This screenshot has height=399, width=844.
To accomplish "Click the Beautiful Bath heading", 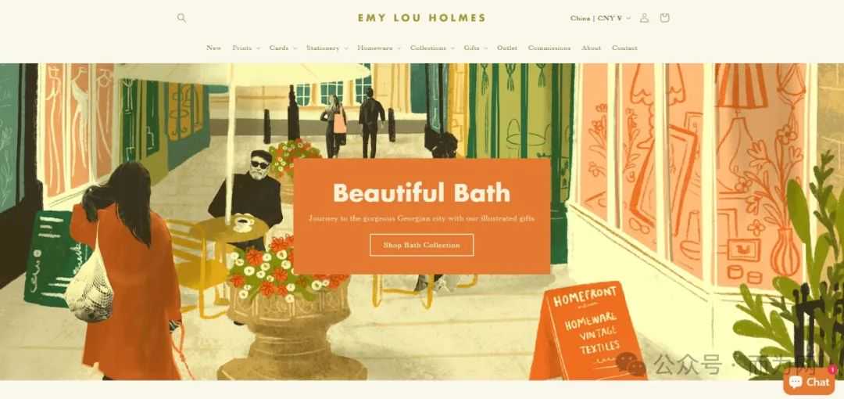I will 421,192.
